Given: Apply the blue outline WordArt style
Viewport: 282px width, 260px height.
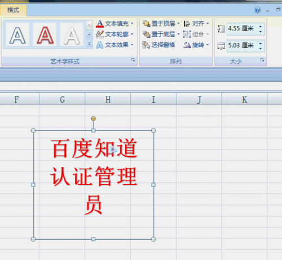Looking at the screenshot, I should [x=17, y=35].
